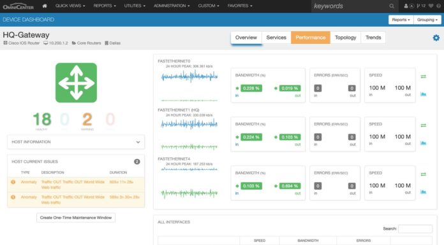This screenshot has height=245, width=444.
Task: Click the warning icon of first Anomaly issue
Action: (x=13, y=182)
